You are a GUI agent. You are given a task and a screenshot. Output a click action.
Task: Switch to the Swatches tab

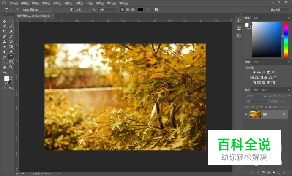point(256,18)
